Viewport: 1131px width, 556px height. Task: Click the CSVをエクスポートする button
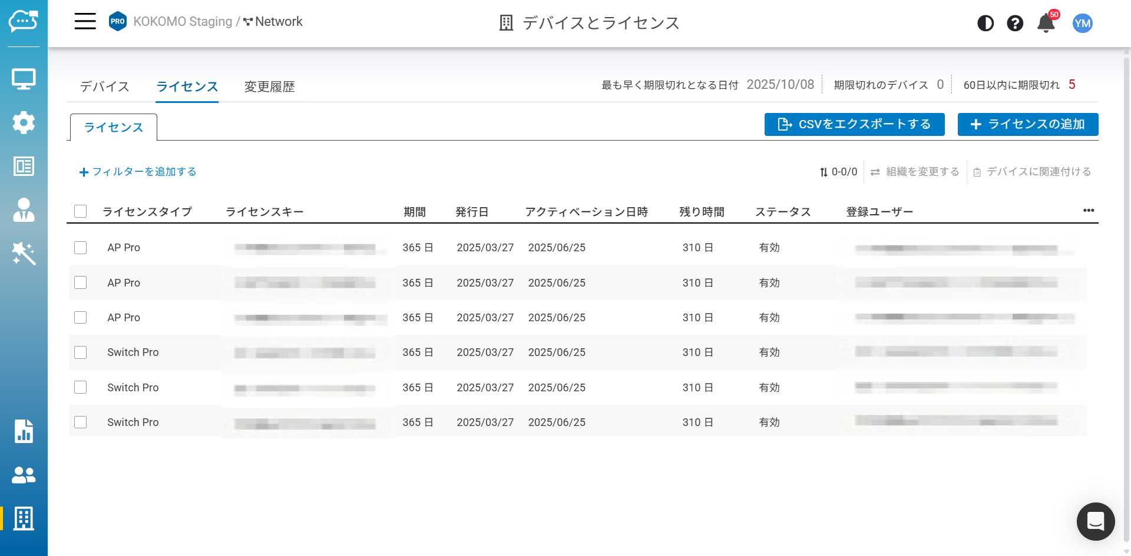[854, 124]
